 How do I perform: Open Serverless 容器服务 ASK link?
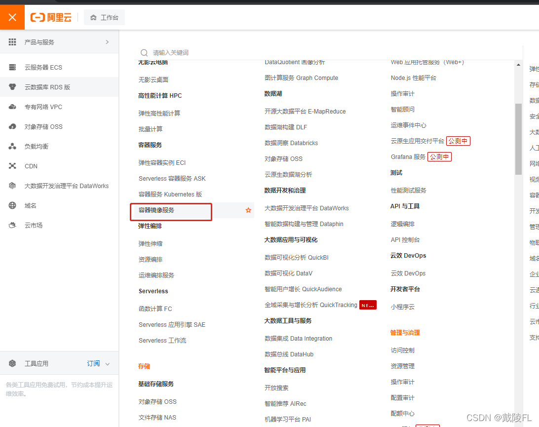172,178
